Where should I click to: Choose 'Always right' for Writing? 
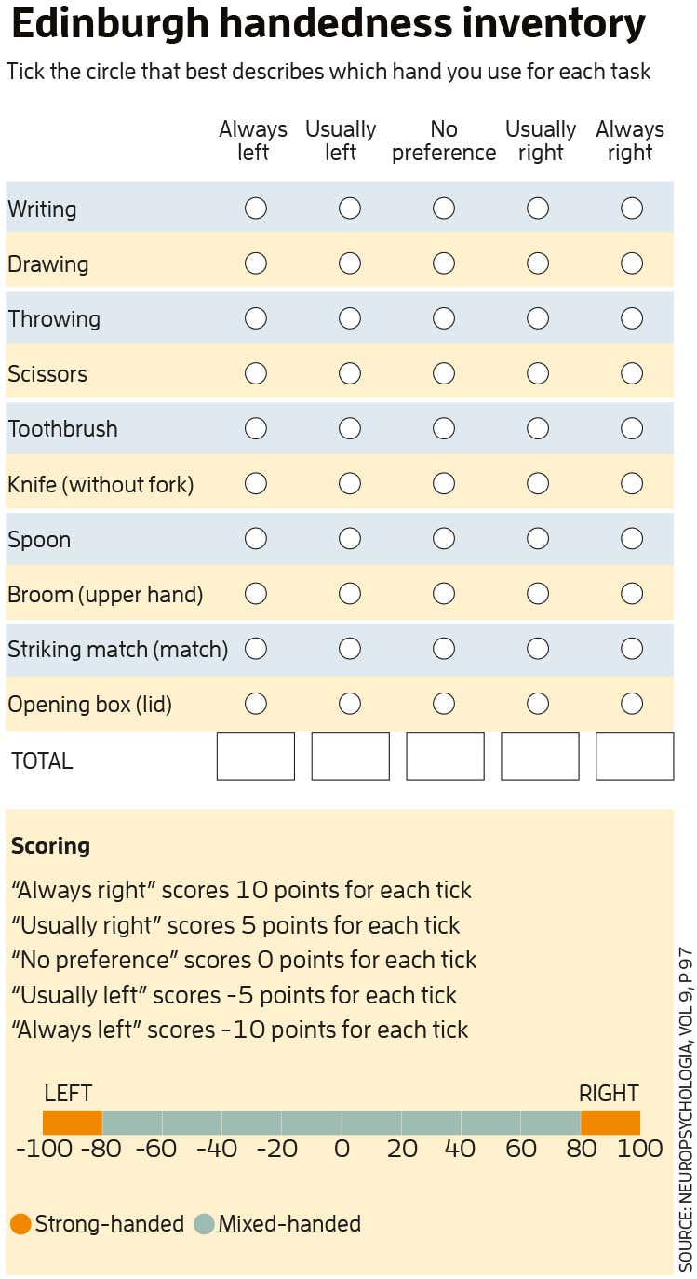pyautogui.click(x=632, y=209)
